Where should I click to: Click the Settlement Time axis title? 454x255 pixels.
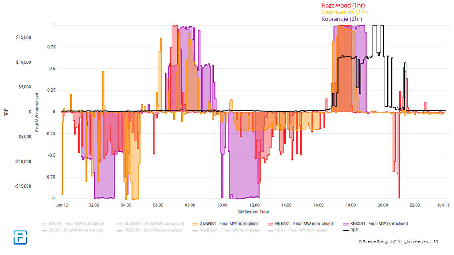click(253, 212)
